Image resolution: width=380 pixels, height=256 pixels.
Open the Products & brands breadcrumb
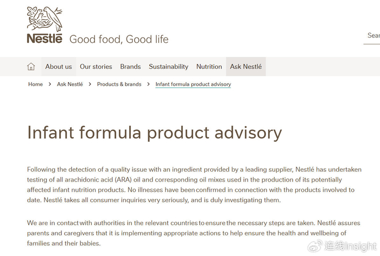pyautogui.click(x=119, y=84)
